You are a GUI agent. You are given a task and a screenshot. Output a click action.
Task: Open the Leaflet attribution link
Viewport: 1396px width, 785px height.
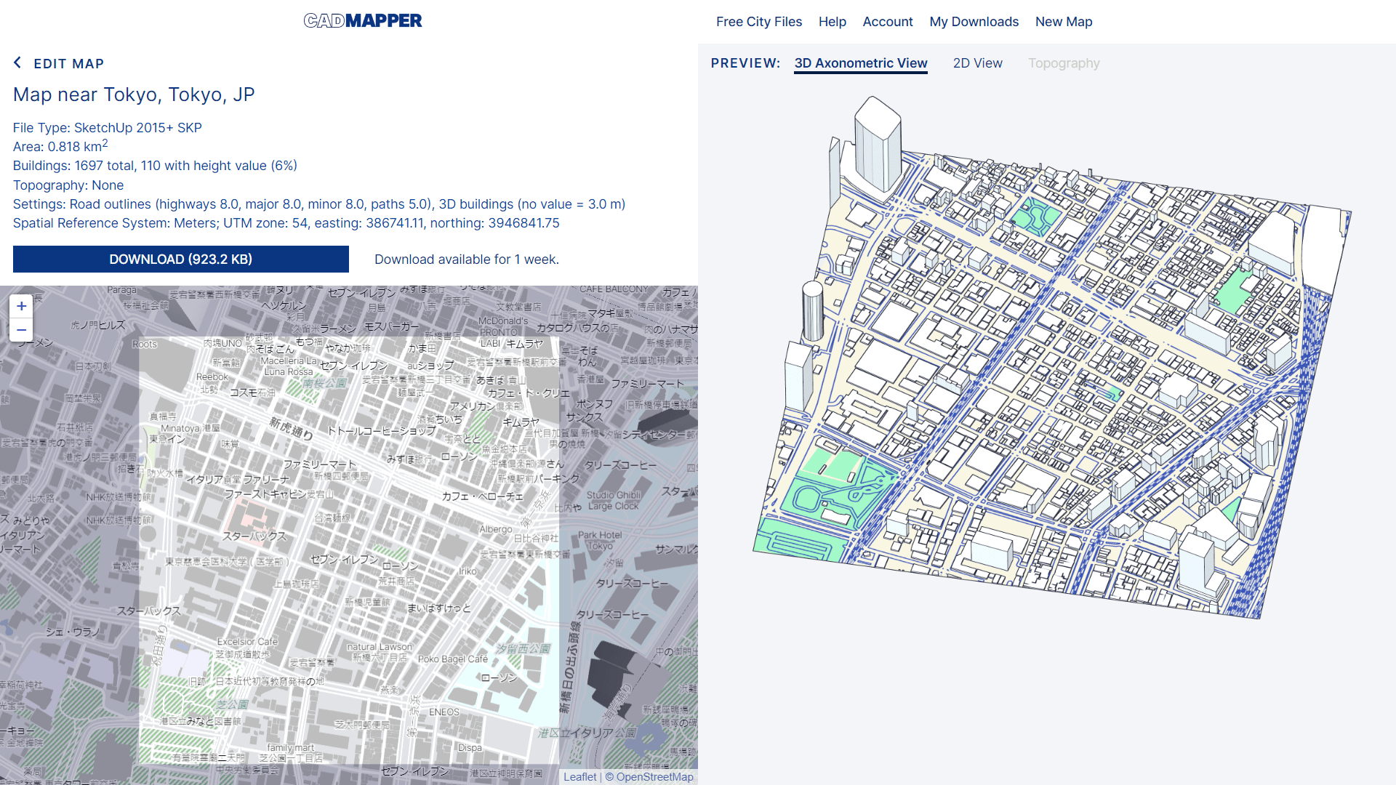pos(579,777)
